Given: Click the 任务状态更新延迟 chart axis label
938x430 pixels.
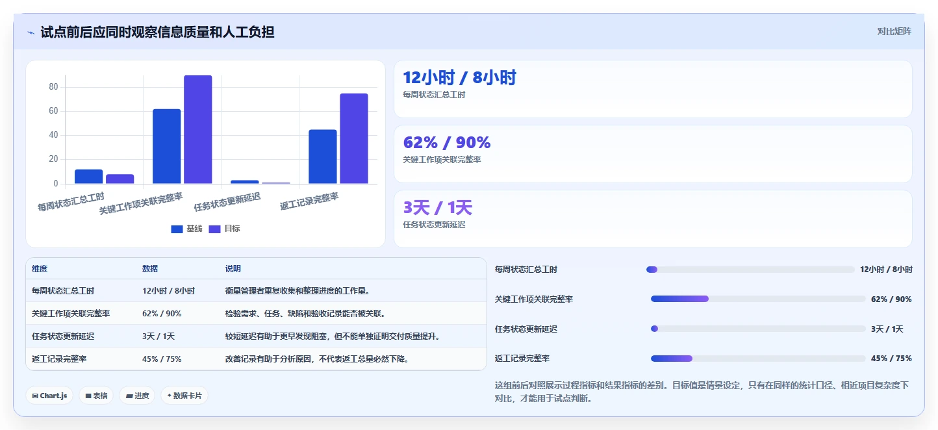Looking at the screenshot, I should pos(227,203).
